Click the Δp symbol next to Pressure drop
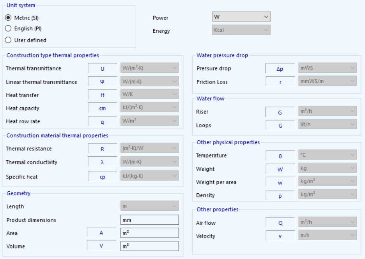The height and width of the screenshot is (259, 365). tap(279, 68)
